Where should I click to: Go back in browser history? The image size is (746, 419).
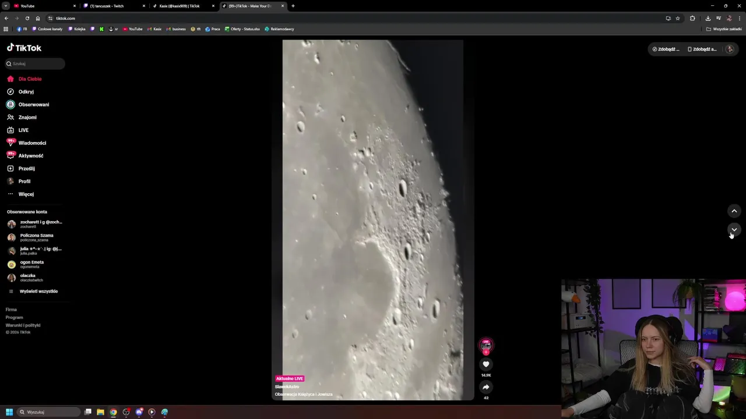click(6, 18)
